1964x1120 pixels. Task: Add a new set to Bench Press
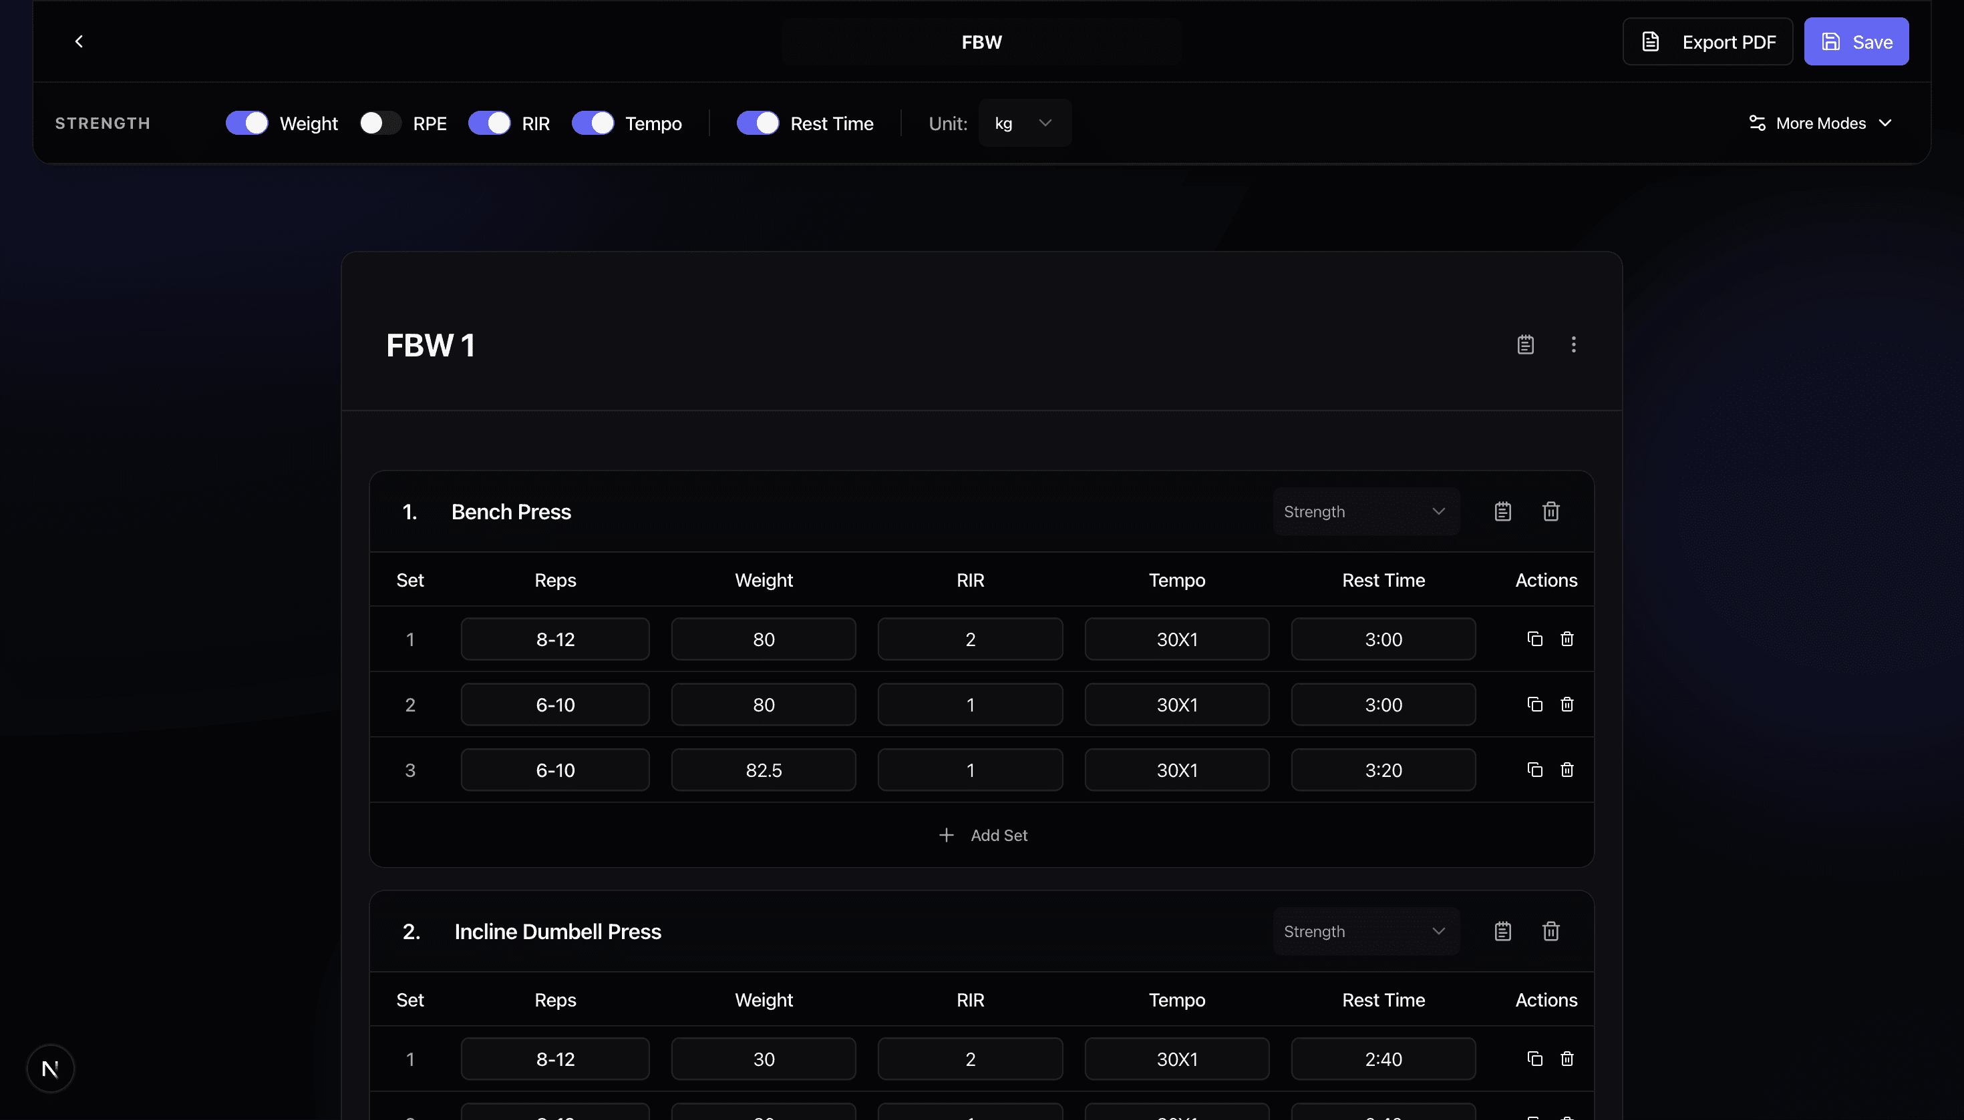click(983, 834)
